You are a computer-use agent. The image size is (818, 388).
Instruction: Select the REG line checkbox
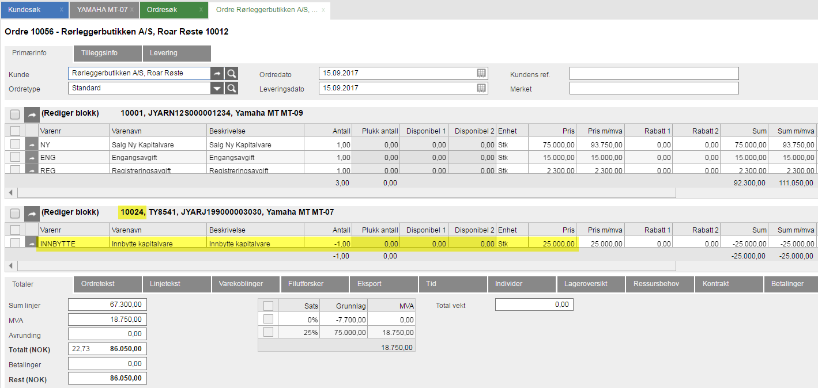coord(15,169)
